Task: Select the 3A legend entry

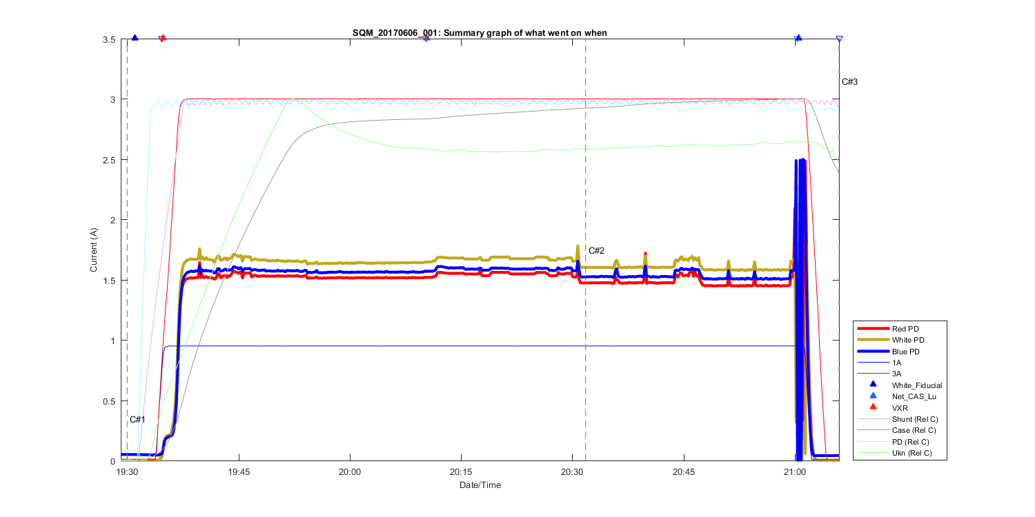Action: click(896, 374)
